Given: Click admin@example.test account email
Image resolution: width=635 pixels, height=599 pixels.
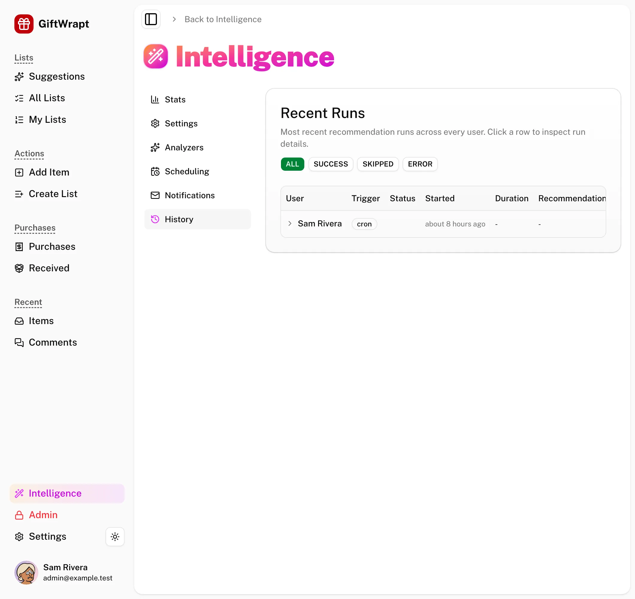Looking at the screenshot, I should pos(78,578).
